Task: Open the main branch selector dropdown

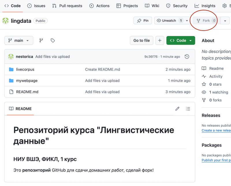Action: tap(18, 40)
